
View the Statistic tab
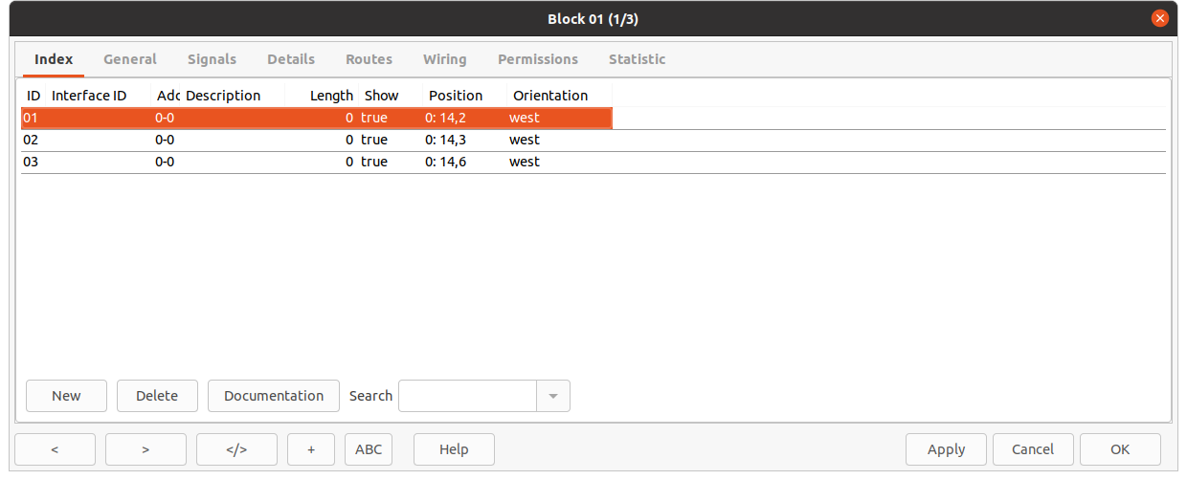point(637,59)
